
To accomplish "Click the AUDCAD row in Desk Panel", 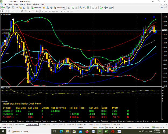I will [x=66, y=117].
